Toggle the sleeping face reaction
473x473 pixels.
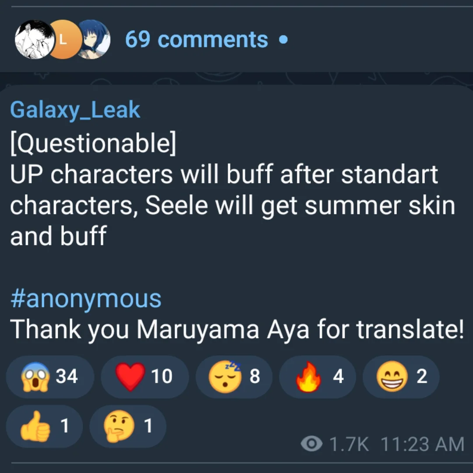click(x=234, y=377)
